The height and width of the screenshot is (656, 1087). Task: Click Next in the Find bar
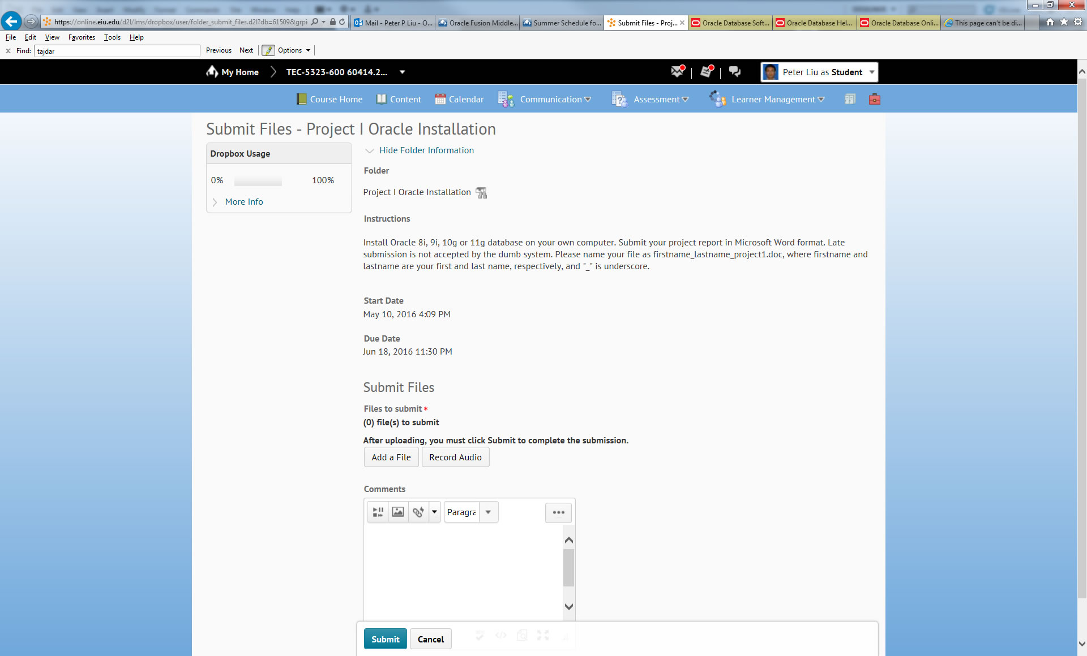[x=246, y=50]
